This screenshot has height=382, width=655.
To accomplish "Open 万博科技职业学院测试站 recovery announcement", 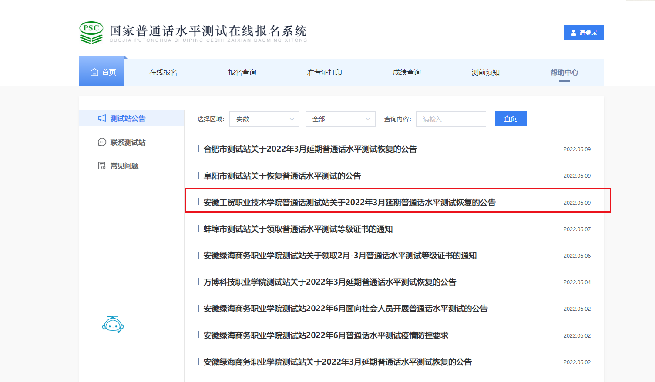I will (x=329, y=282).
